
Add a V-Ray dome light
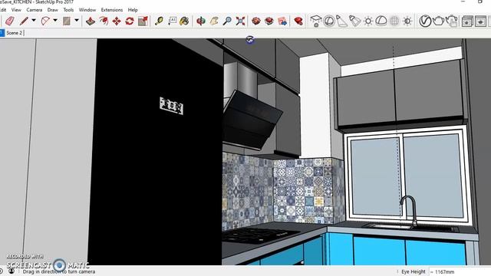(381, 21)
